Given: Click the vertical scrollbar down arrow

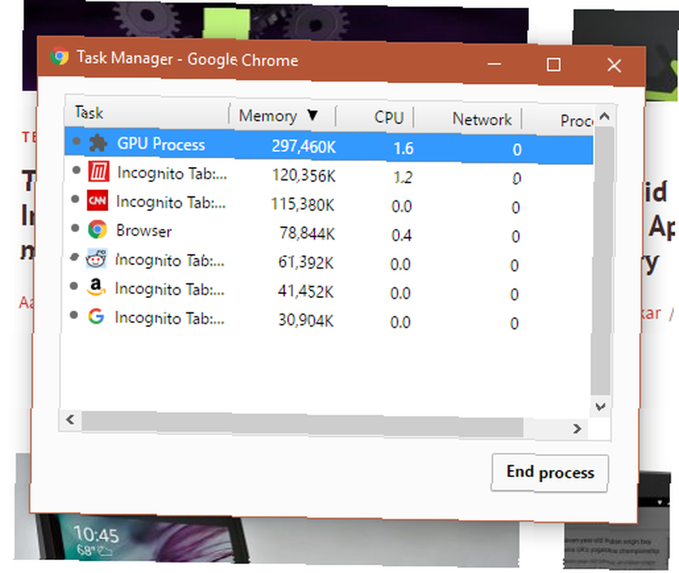Looking at the screenshot, I should 600,407.
